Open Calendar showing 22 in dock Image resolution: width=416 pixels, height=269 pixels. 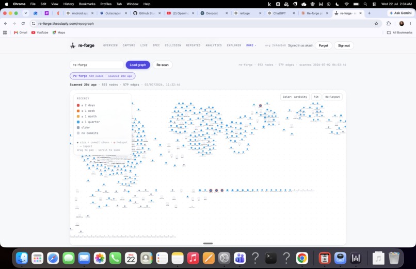[131, 258]
